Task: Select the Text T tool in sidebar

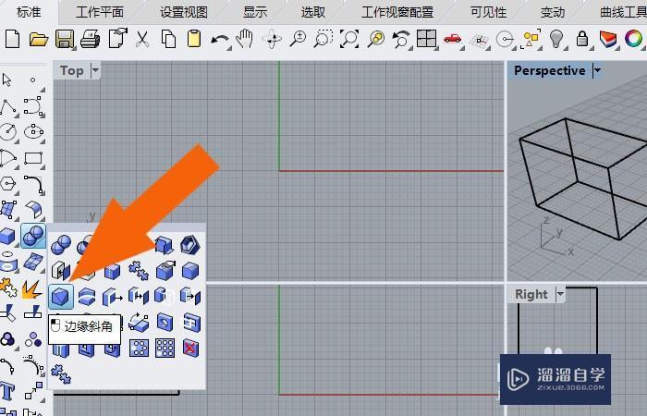Action: [x=7, y=390]
